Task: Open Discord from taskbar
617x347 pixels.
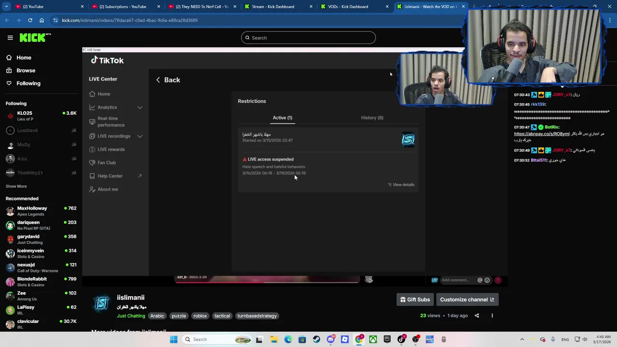Action: point(331,339)
